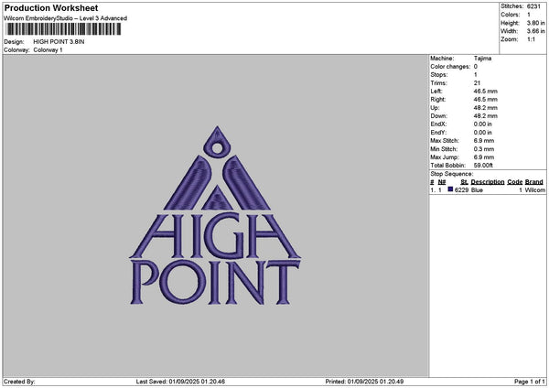The image size is (549, 388).
Task: Select the Up value 48.2 mm
Action: 485,107
